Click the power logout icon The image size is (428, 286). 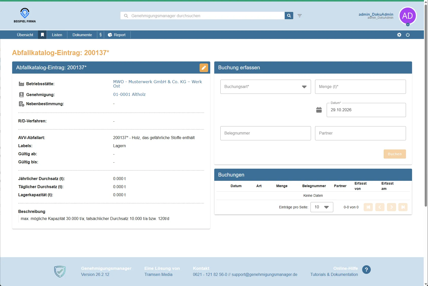pos(408,35)
